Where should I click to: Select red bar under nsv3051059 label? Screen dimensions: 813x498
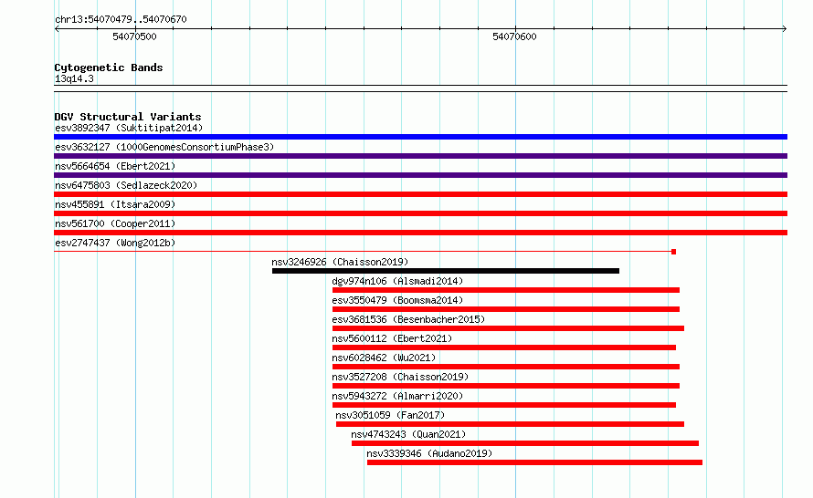tap(511, 424)
